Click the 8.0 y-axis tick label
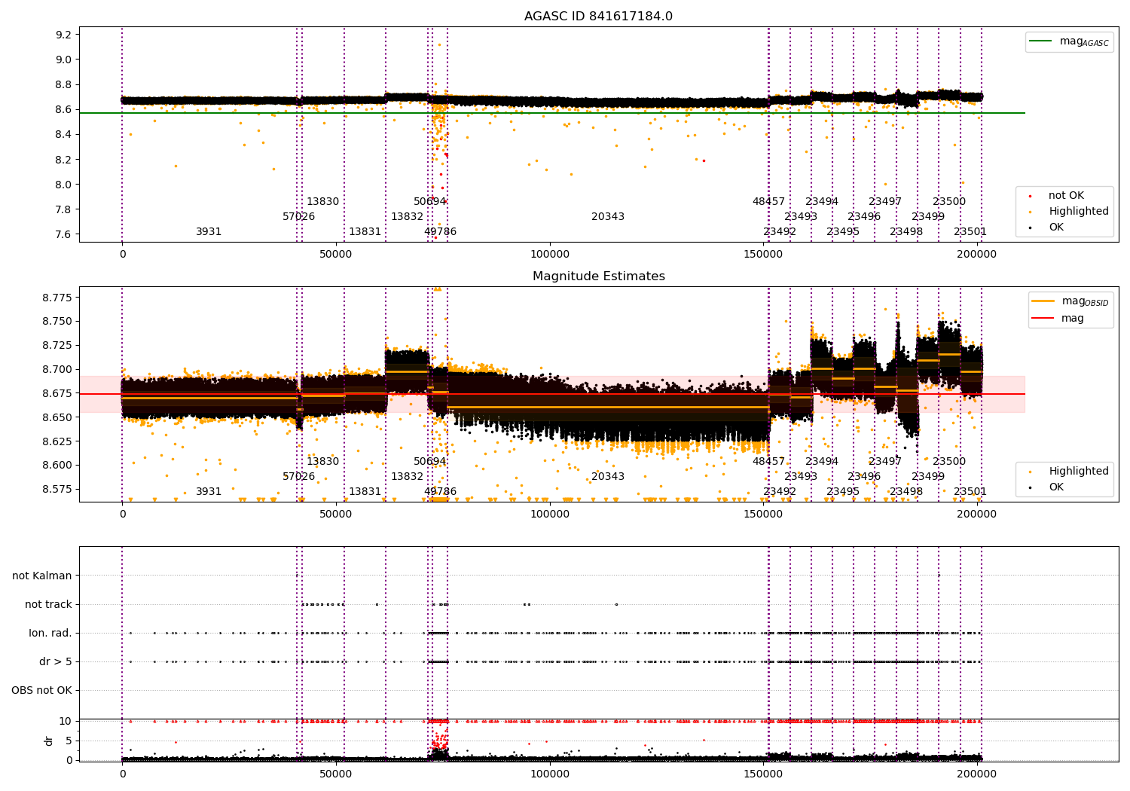1130x791 pixels. pos(64,185)
